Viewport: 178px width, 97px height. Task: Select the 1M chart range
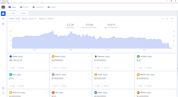tap(172, 19)
